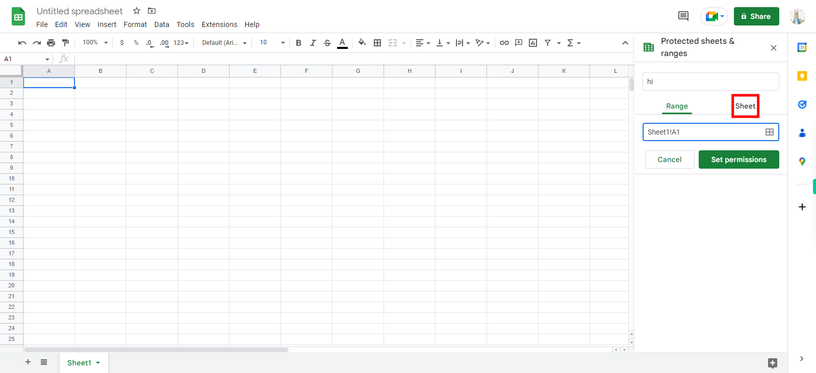Open text wrapping dropdown
The height and width of the screenshot is (373, 816).
(463, 43)
